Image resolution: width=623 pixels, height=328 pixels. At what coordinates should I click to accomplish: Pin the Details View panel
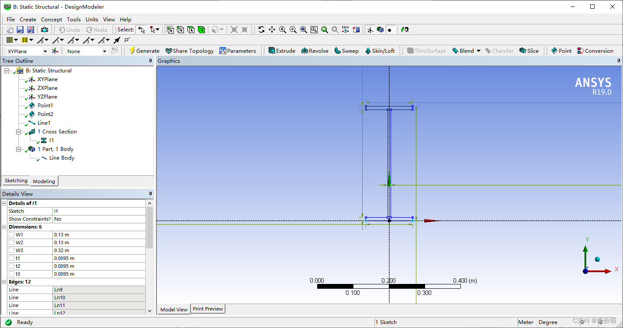click(151, 194)
